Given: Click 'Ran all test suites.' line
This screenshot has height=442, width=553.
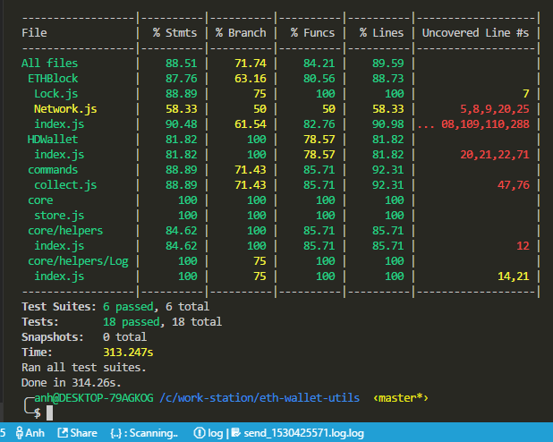Looking at the screenshot, I should [x=84, y=368].
